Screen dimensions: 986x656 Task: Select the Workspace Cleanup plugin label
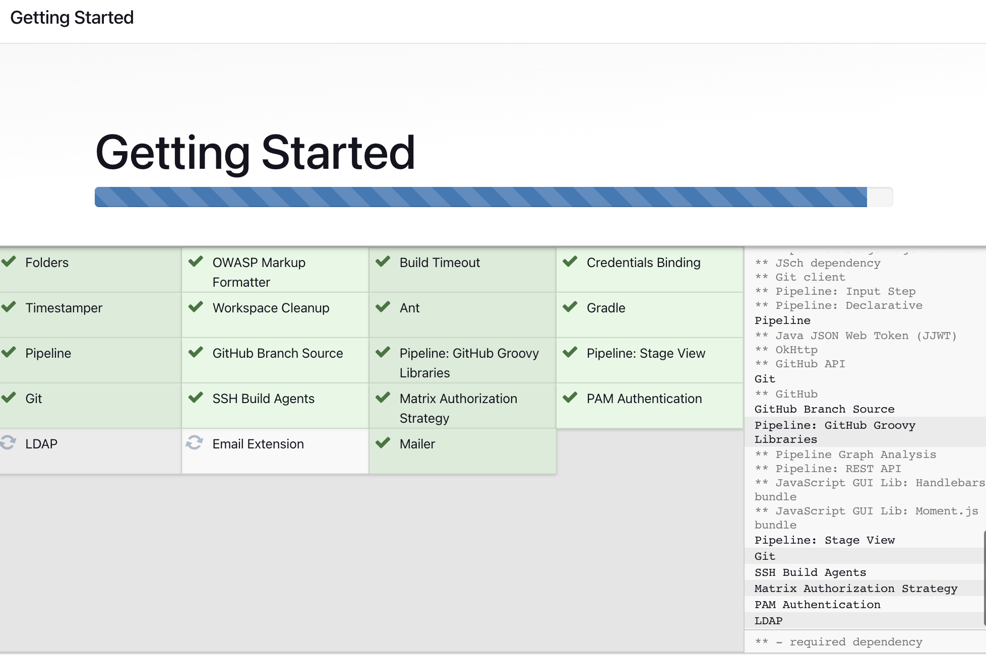coord(271,308)
